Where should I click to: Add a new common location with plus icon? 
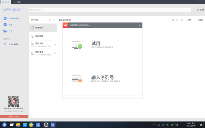coord(49,20)
